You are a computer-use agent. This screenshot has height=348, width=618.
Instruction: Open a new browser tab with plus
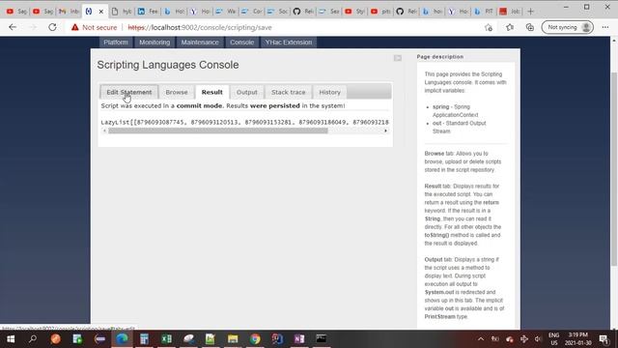[530, 12]
